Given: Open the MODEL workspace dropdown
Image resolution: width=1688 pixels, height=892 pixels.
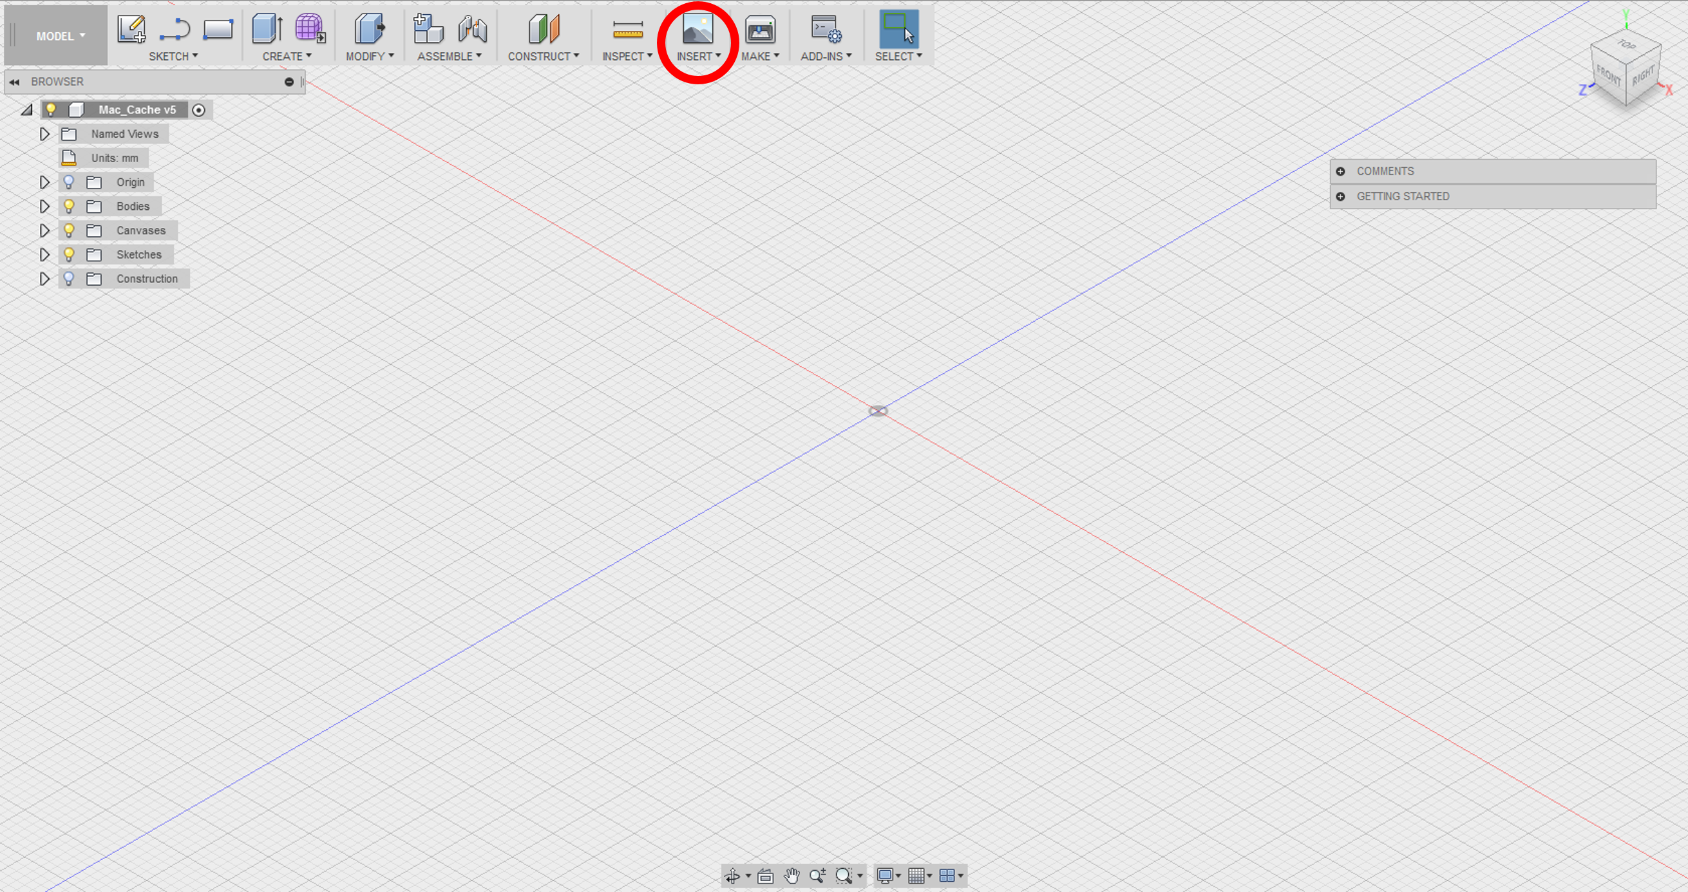Looking at the screenshot, I should [61, 36].
